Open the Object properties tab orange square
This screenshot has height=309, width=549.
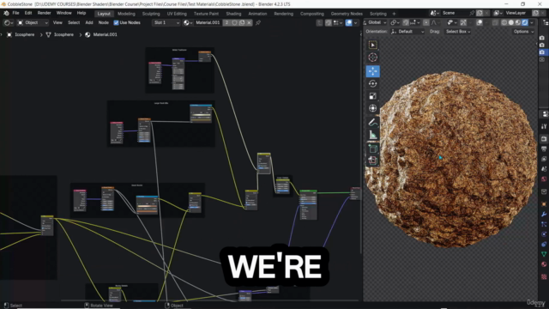click(544, 204)
